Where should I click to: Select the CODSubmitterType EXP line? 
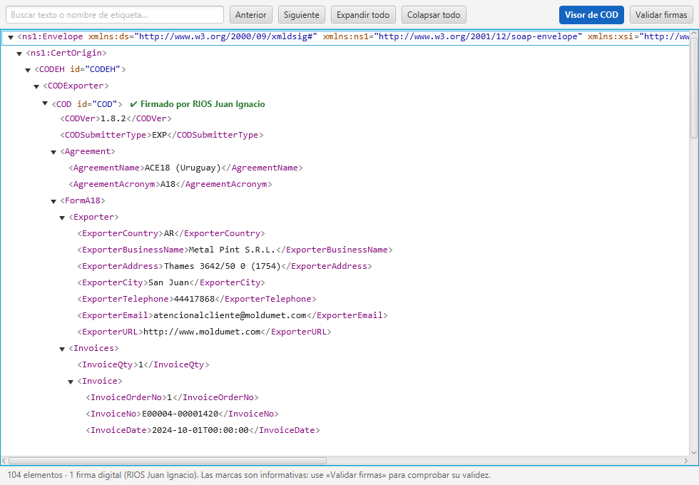[162, 135]
